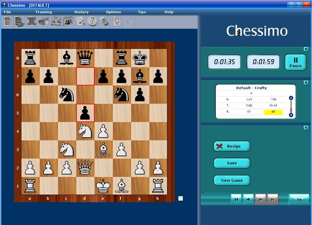Click the black king on g8

[140, 58]
